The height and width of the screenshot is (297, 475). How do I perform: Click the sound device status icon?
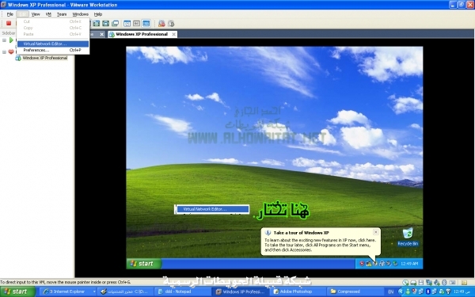(436, 283)
